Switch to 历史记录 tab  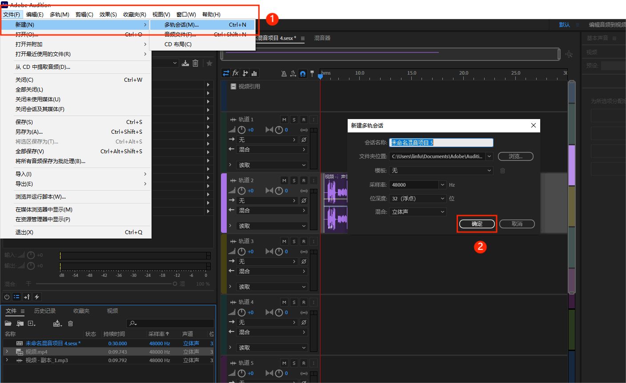(45, 311)
